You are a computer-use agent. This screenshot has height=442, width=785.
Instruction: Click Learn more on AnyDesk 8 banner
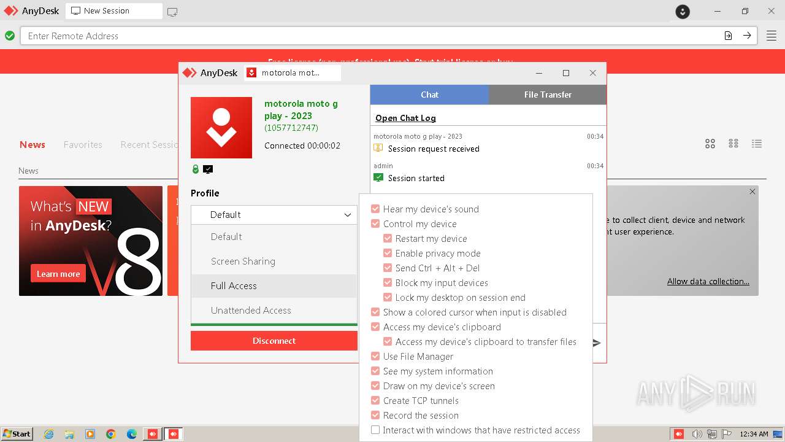click(58, 274)
